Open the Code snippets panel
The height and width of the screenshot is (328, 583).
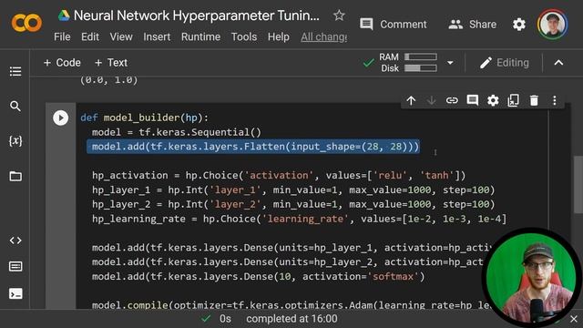coord(15,241)
